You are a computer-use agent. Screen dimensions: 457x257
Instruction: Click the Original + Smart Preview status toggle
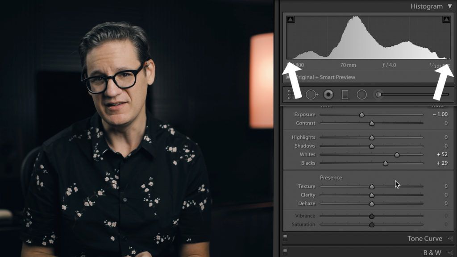[x=326, y=77]
